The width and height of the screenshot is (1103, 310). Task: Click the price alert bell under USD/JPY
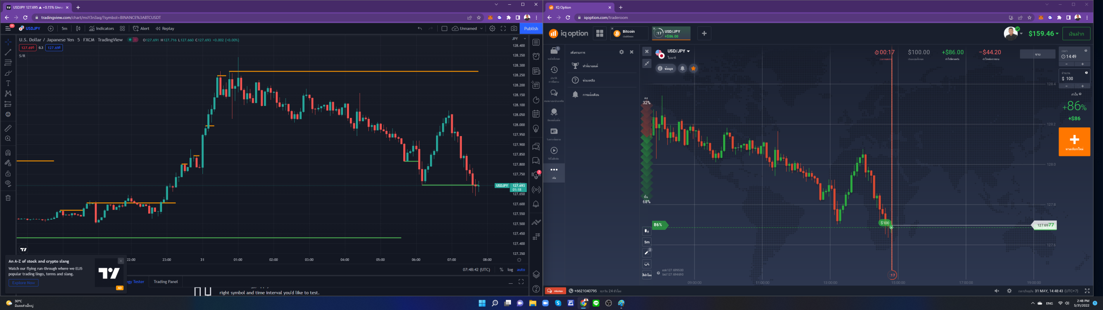click(682, 68)
